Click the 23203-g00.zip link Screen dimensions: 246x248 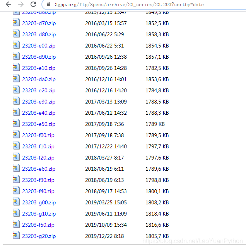click(x=39, y=202)
